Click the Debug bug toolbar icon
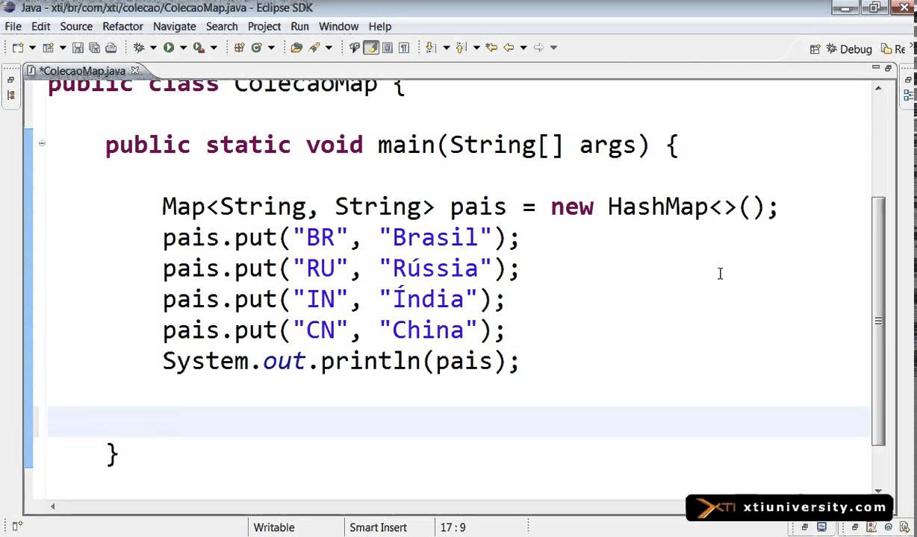Screen dimensions: 917x537 (139, 48)
